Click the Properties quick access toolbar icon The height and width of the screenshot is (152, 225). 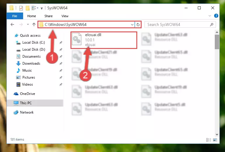pos(21,8)
